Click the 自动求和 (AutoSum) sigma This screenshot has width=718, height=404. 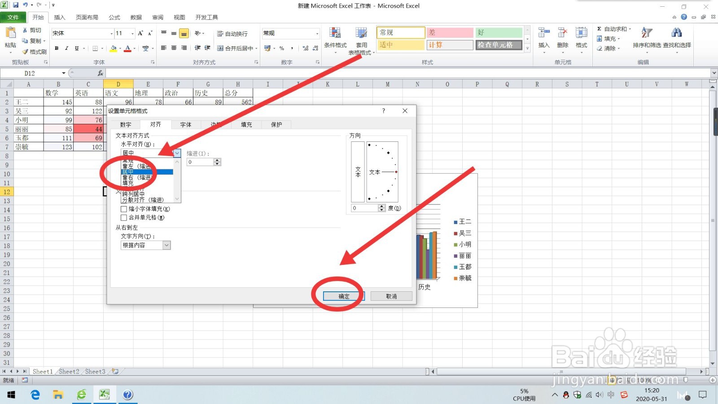(x=599, y=29)
